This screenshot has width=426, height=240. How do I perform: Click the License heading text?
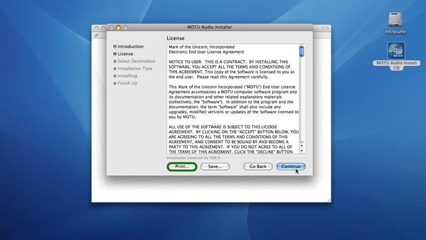tap(176, 39)
